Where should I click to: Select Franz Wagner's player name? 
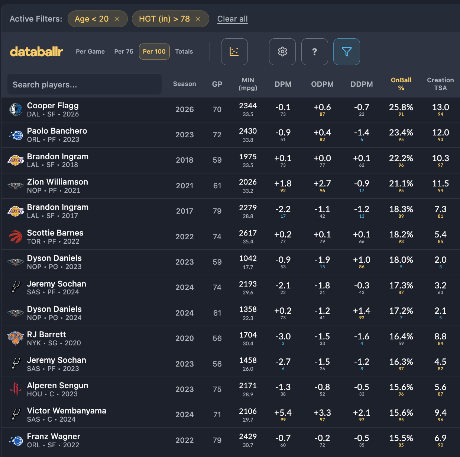point(54,437)
